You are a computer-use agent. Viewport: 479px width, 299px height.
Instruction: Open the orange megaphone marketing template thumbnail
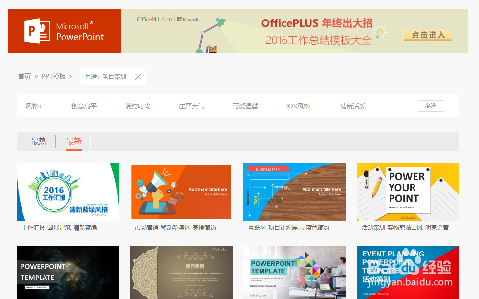[181, 192]
